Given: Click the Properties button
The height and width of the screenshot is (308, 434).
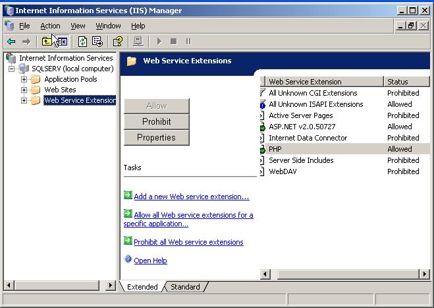Looking at the screenshot, I should pos(157,137).
